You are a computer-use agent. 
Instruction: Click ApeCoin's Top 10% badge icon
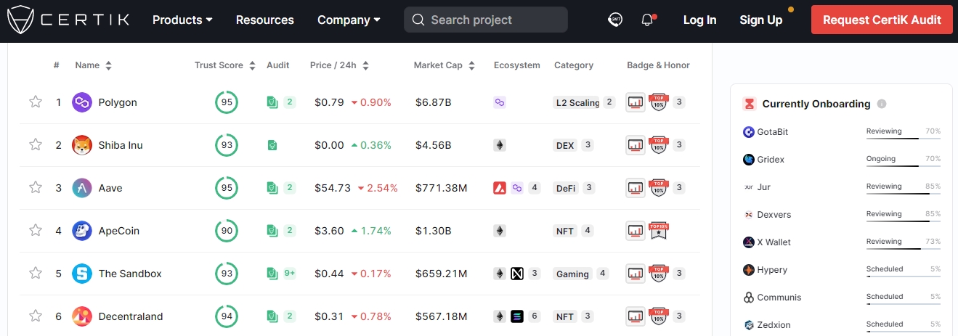coord(658,231)
